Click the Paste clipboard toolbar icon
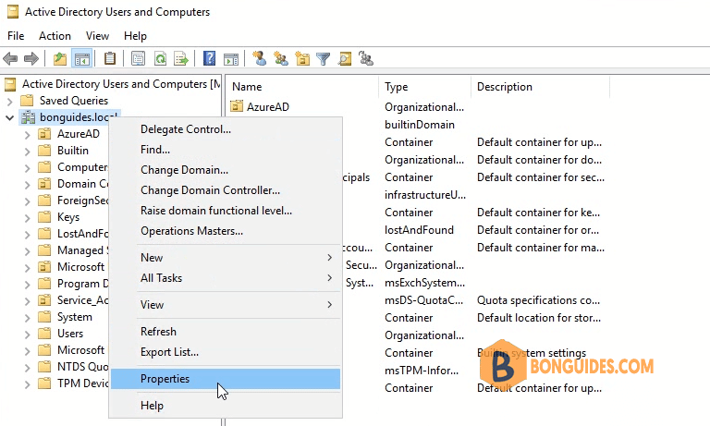This screenshot has width=710, height=426. (x=110, y=59)
